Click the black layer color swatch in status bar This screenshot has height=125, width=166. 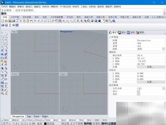[x=45, y=124]
